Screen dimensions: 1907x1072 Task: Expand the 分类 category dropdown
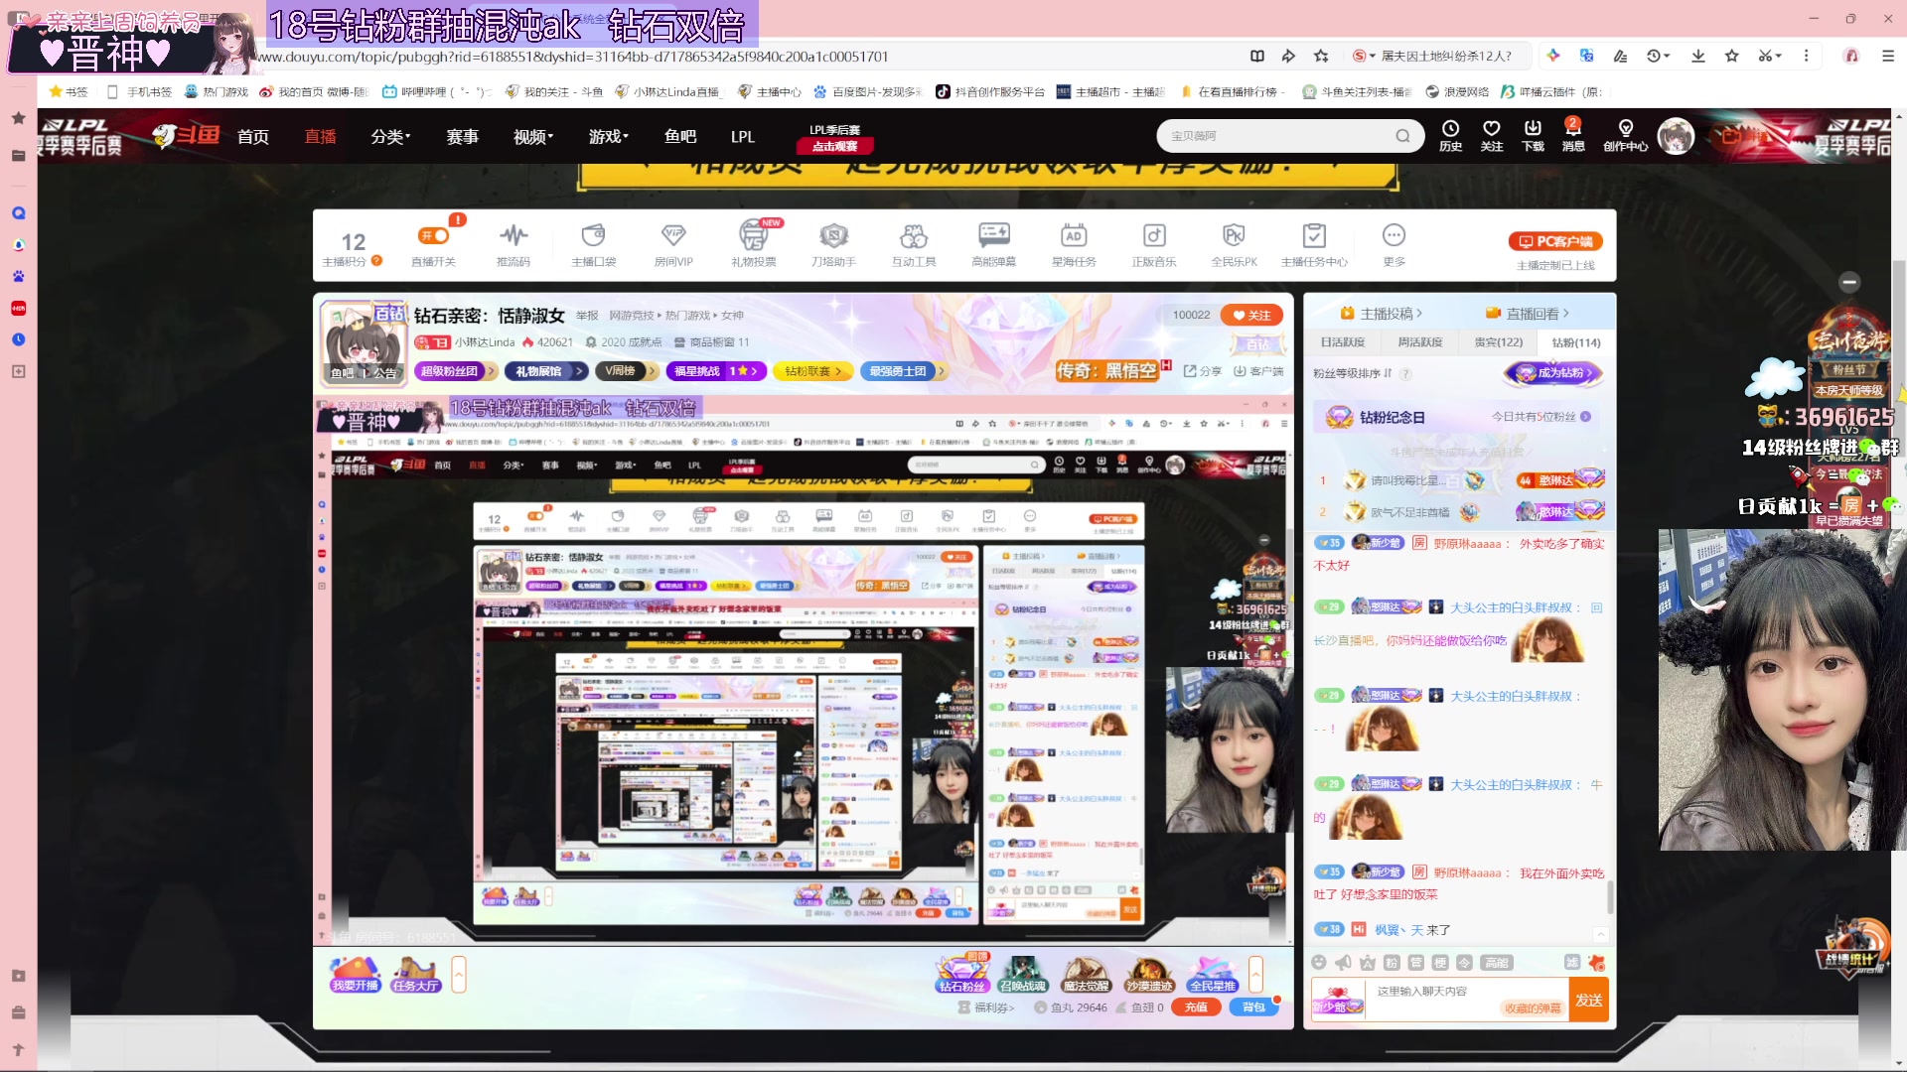pyautogui.click(x=390, y=136)
